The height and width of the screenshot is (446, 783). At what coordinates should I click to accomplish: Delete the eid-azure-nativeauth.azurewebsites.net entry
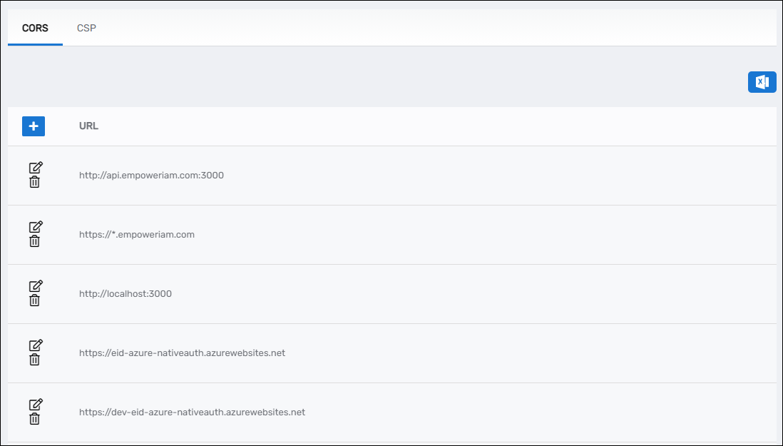(34, 360)
